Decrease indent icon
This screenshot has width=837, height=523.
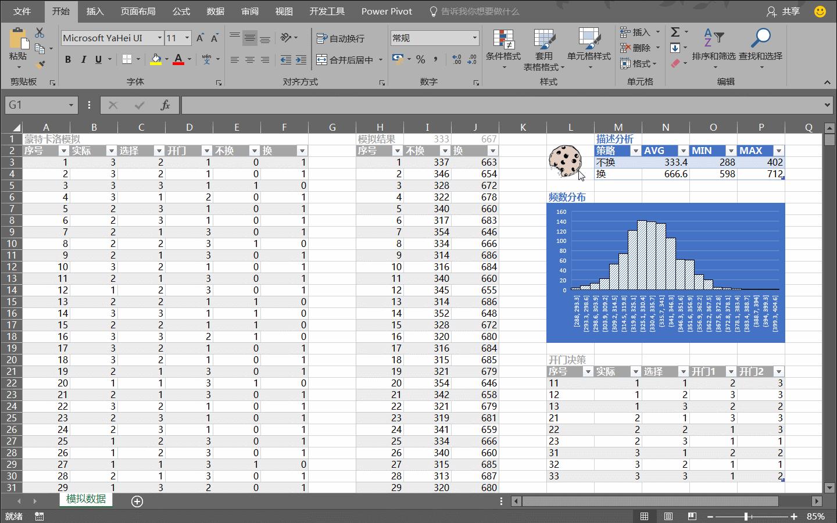(286, 60)
